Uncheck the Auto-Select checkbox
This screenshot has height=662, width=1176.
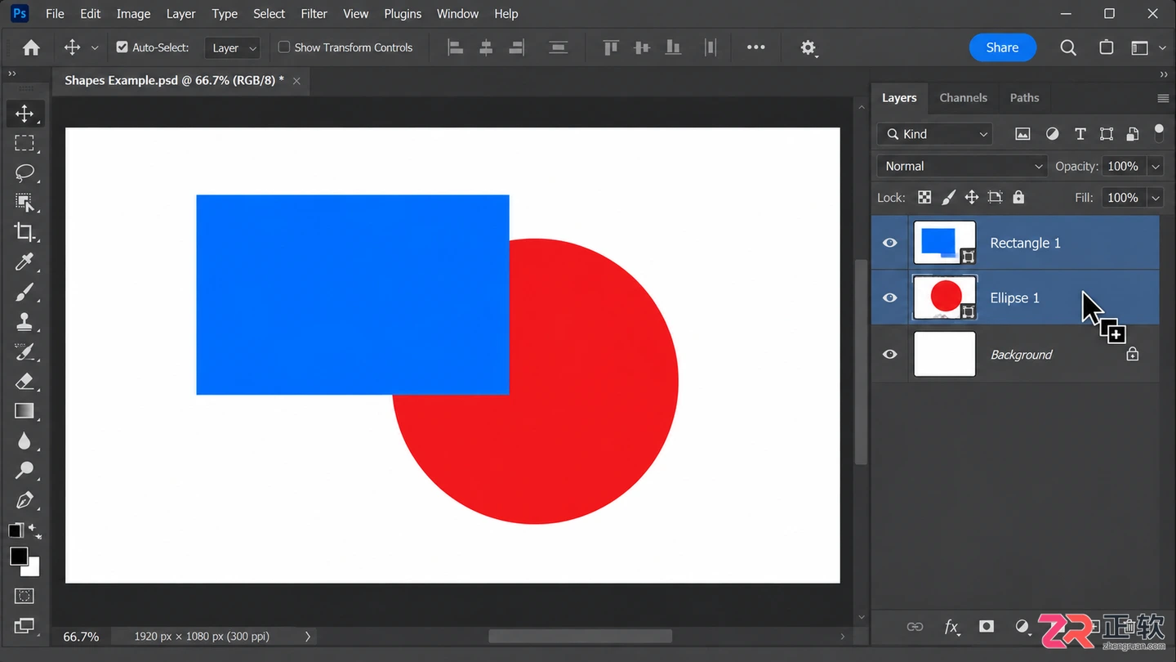pos(122,47)
